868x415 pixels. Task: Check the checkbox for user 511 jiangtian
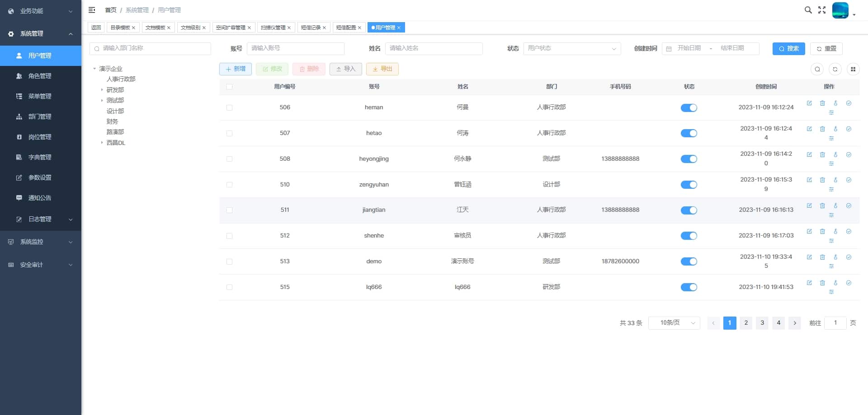click(229, 210)
